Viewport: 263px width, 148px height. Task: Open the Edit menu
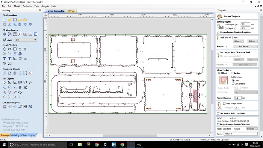9,6
